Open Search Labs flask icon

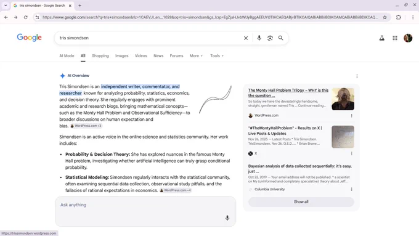point(382,38)
